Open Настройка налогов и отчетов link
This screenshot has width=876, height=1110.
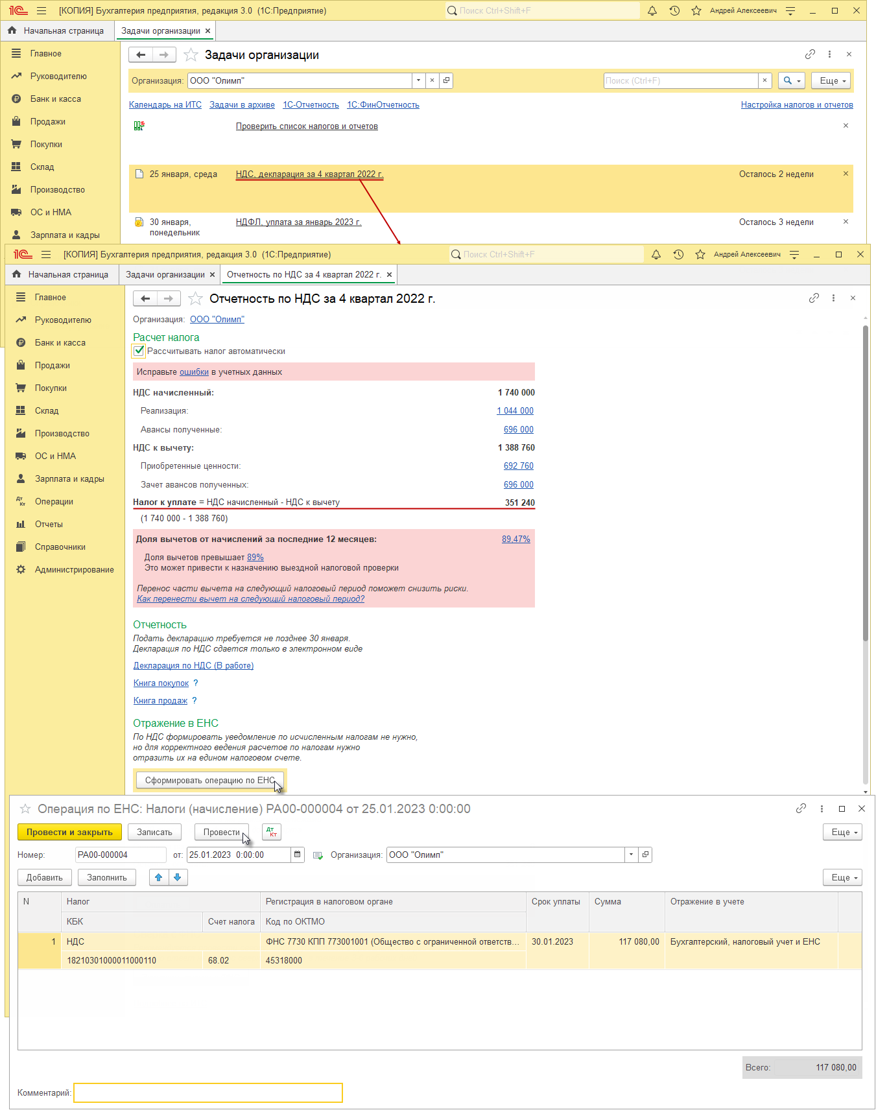point(797,104)
